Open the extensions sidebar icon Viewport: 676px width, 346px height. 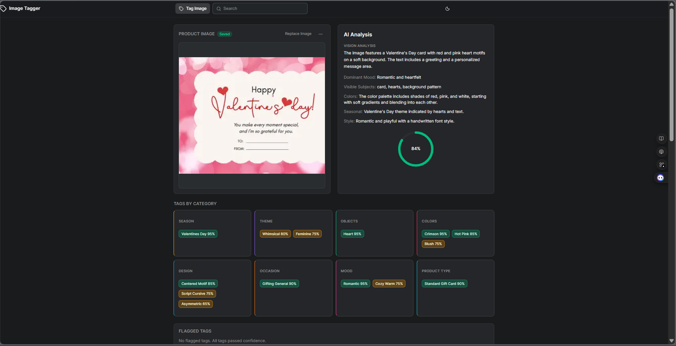point(661,165)
